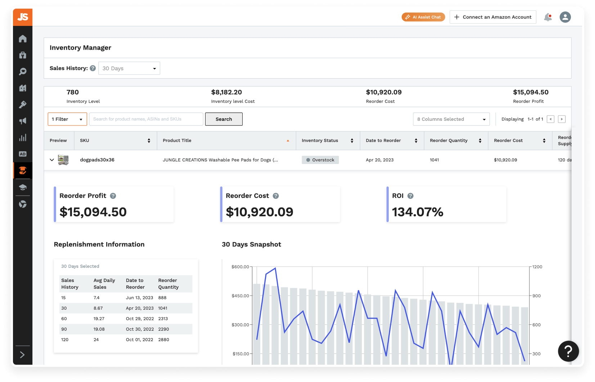The image size is (595, 382).
Task: Open the help chat question bubble
Action: coord(568,351)
